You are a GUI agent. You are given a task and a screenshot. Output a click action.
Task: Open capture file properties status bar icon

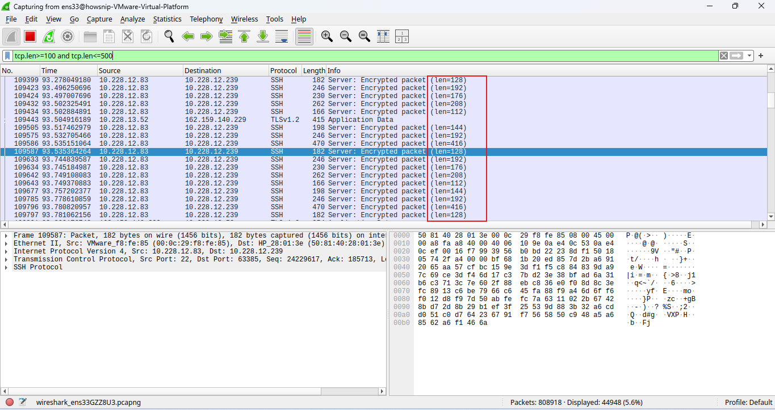(23, 402)
